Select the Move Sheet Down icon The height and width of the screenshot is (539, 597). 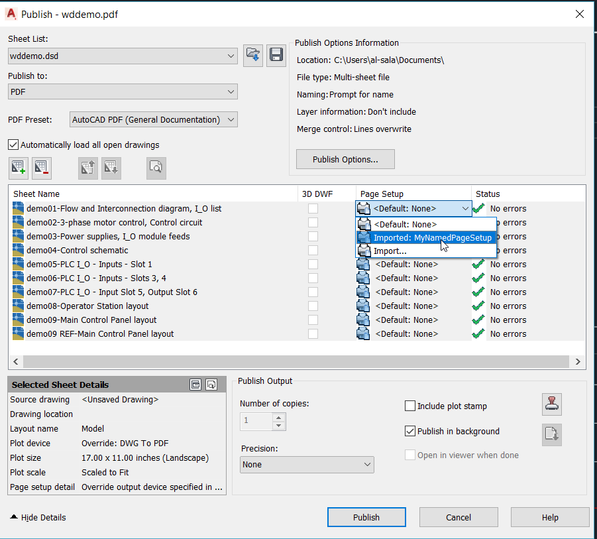point(111,168)
